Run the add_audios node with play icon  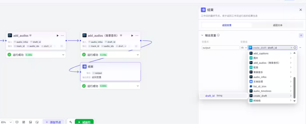coord(57,35)
